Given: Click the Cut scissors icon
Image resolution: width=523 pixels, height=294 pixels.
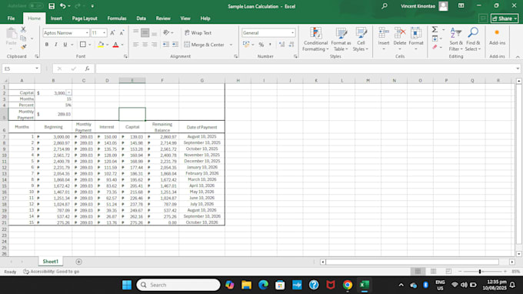Looking at the screenshot, I should click(x=23, y=30).
